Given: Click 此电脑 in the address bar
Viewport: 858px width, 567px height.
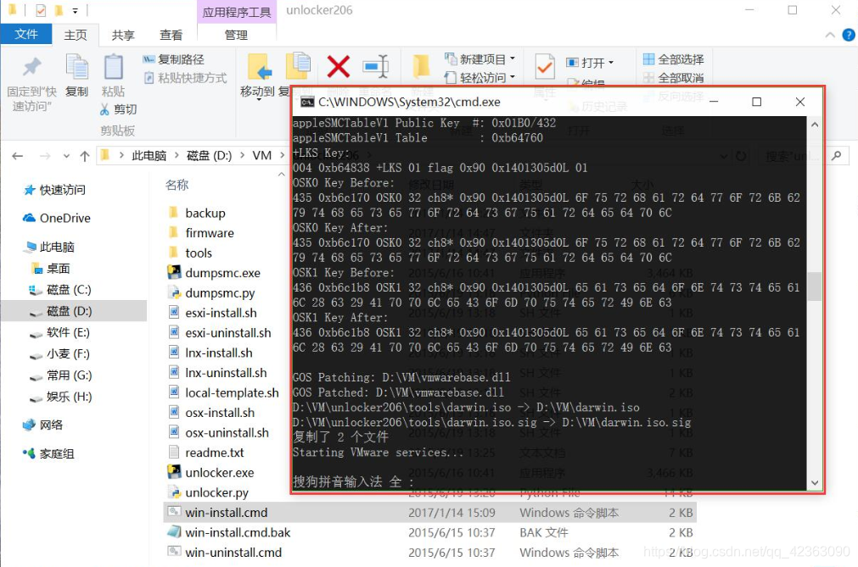Looking at the screenshot, I should (x=149, y=156).
